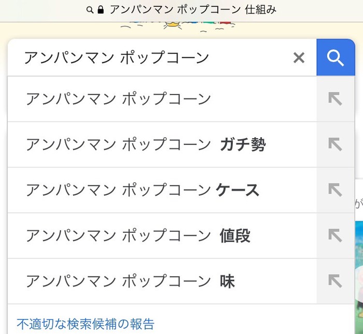Click the small magnifier icon in address bar
The width and height of the screenshot is (363, 334).
click(90, 10)
